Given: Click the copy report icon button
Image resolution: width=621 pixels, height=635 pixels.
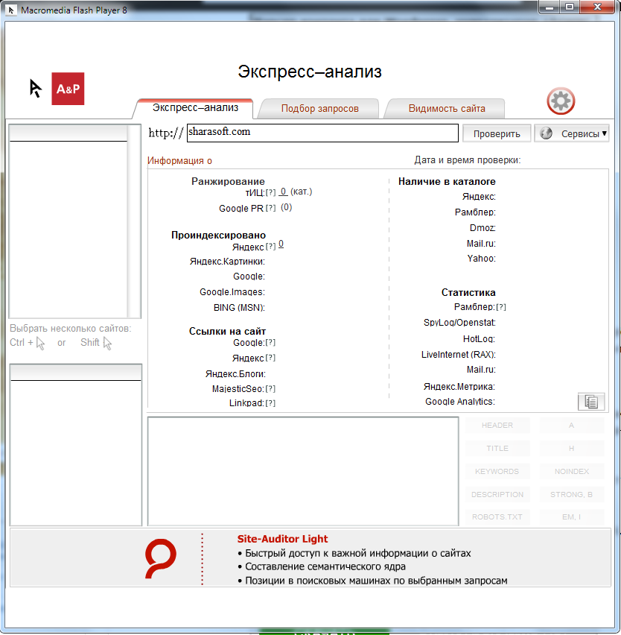Looking at the screenshot, I should pos(591,402).
